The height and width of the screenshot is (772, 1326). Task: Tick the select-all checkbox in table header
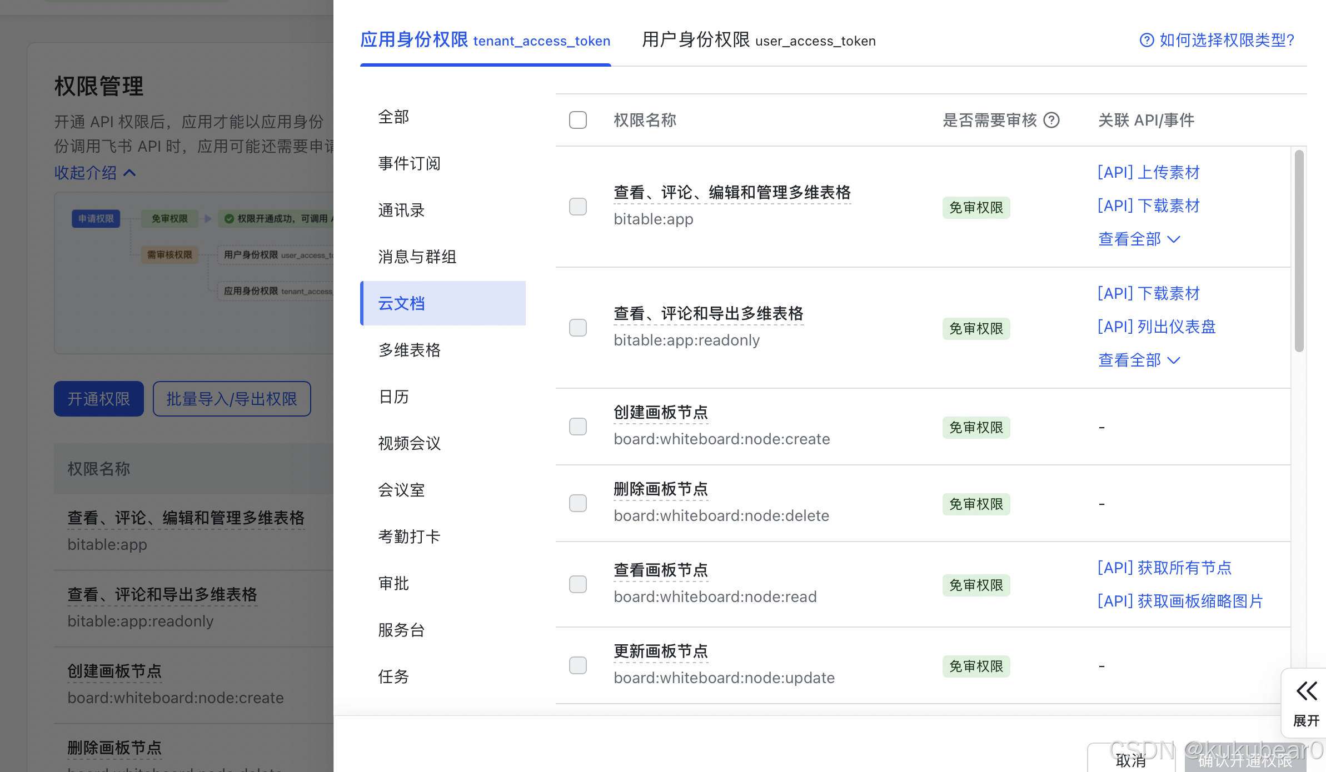click(x=577, y=120)
